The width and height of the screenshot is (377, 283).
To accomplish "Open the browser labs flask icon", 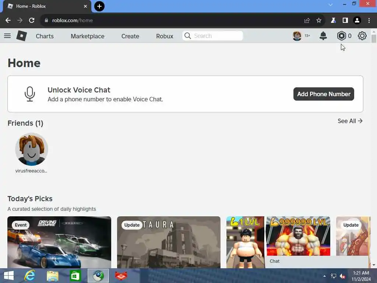I will point(333,21).
